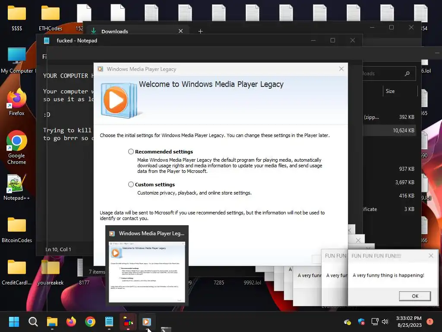Screen dimensions: 442x332
Task: Click the Windows Media Player Legacy preview thumbnail
Action: (147, 272)
